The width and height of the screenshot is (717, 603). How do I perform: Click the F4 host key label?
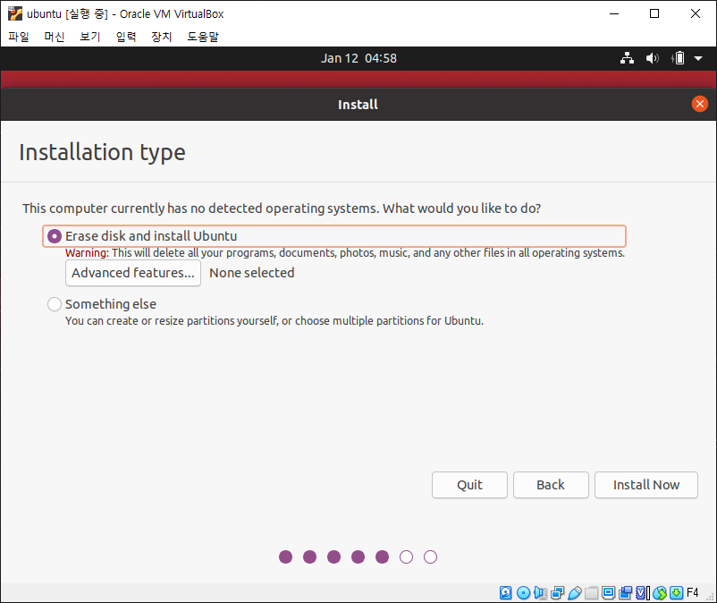click(x=692, y=593)
